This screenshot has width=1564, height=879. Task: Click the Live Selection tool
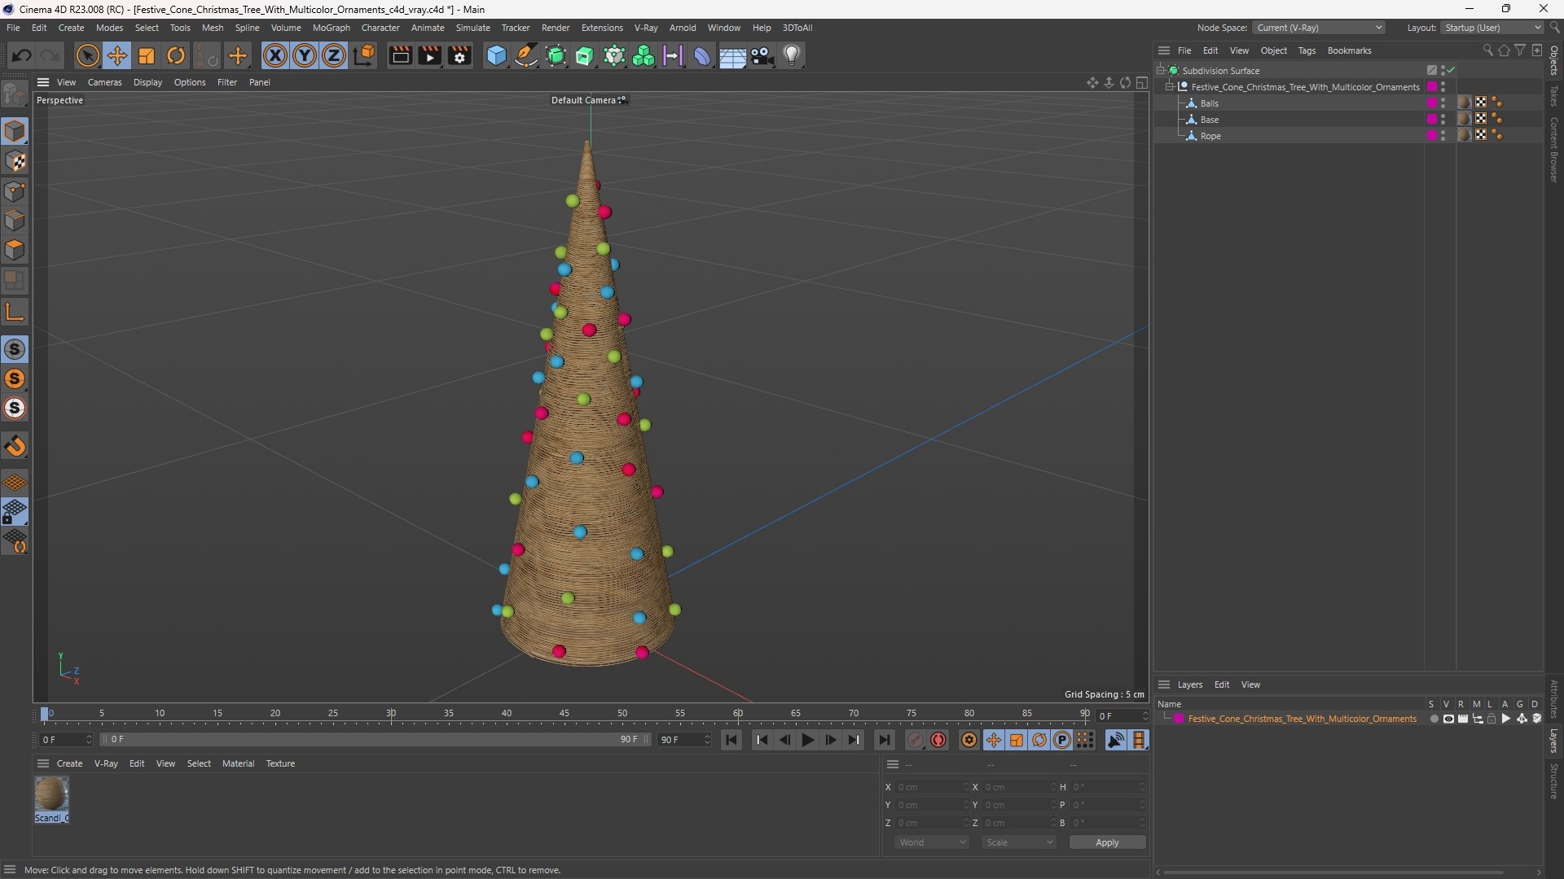click(x=87, y=55)
